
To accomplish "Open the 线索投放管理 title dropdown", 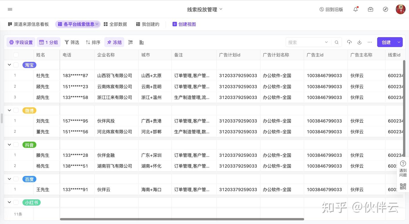I will [221, 9].
